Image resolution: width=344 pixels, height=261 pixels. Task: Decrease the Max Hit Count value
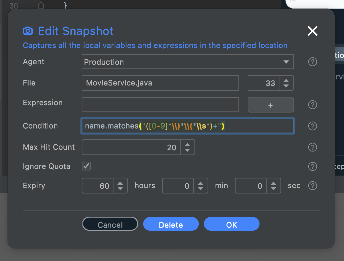(187, 150)
